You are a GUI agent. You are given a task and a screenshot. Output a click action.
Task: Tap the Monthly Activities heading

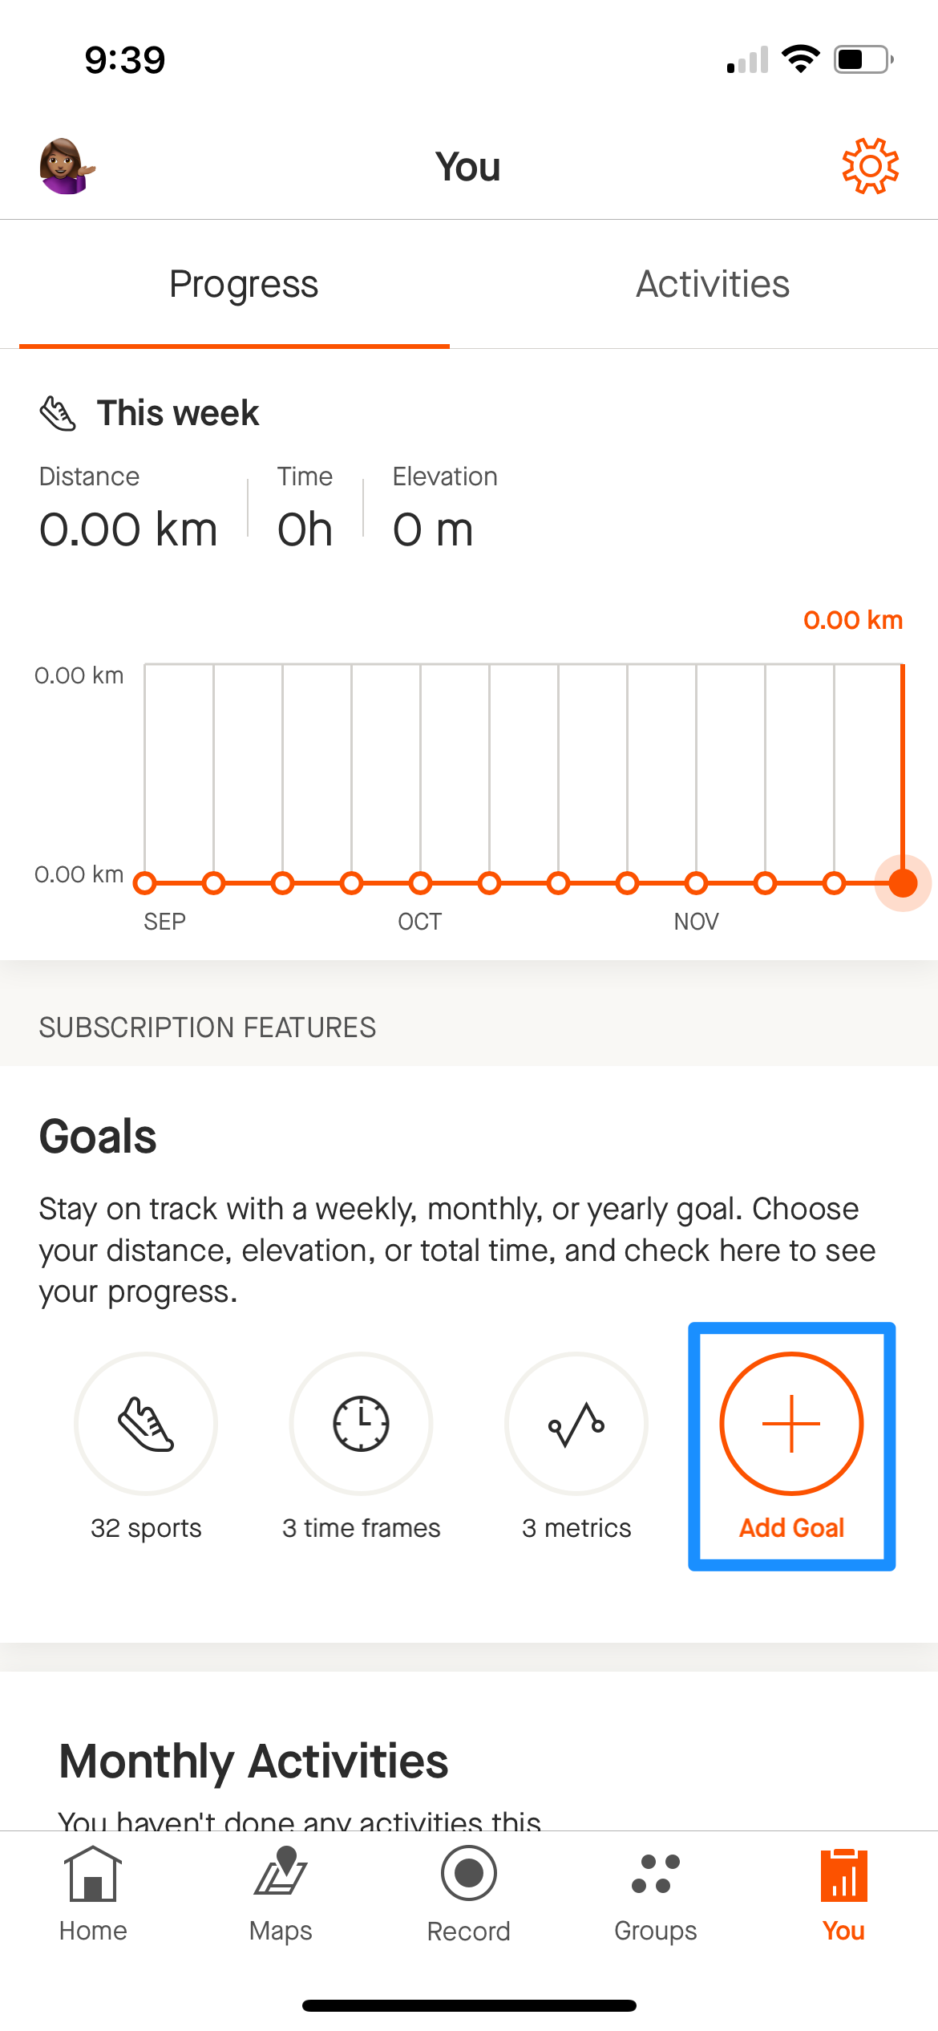click(x=253, y=1761)
